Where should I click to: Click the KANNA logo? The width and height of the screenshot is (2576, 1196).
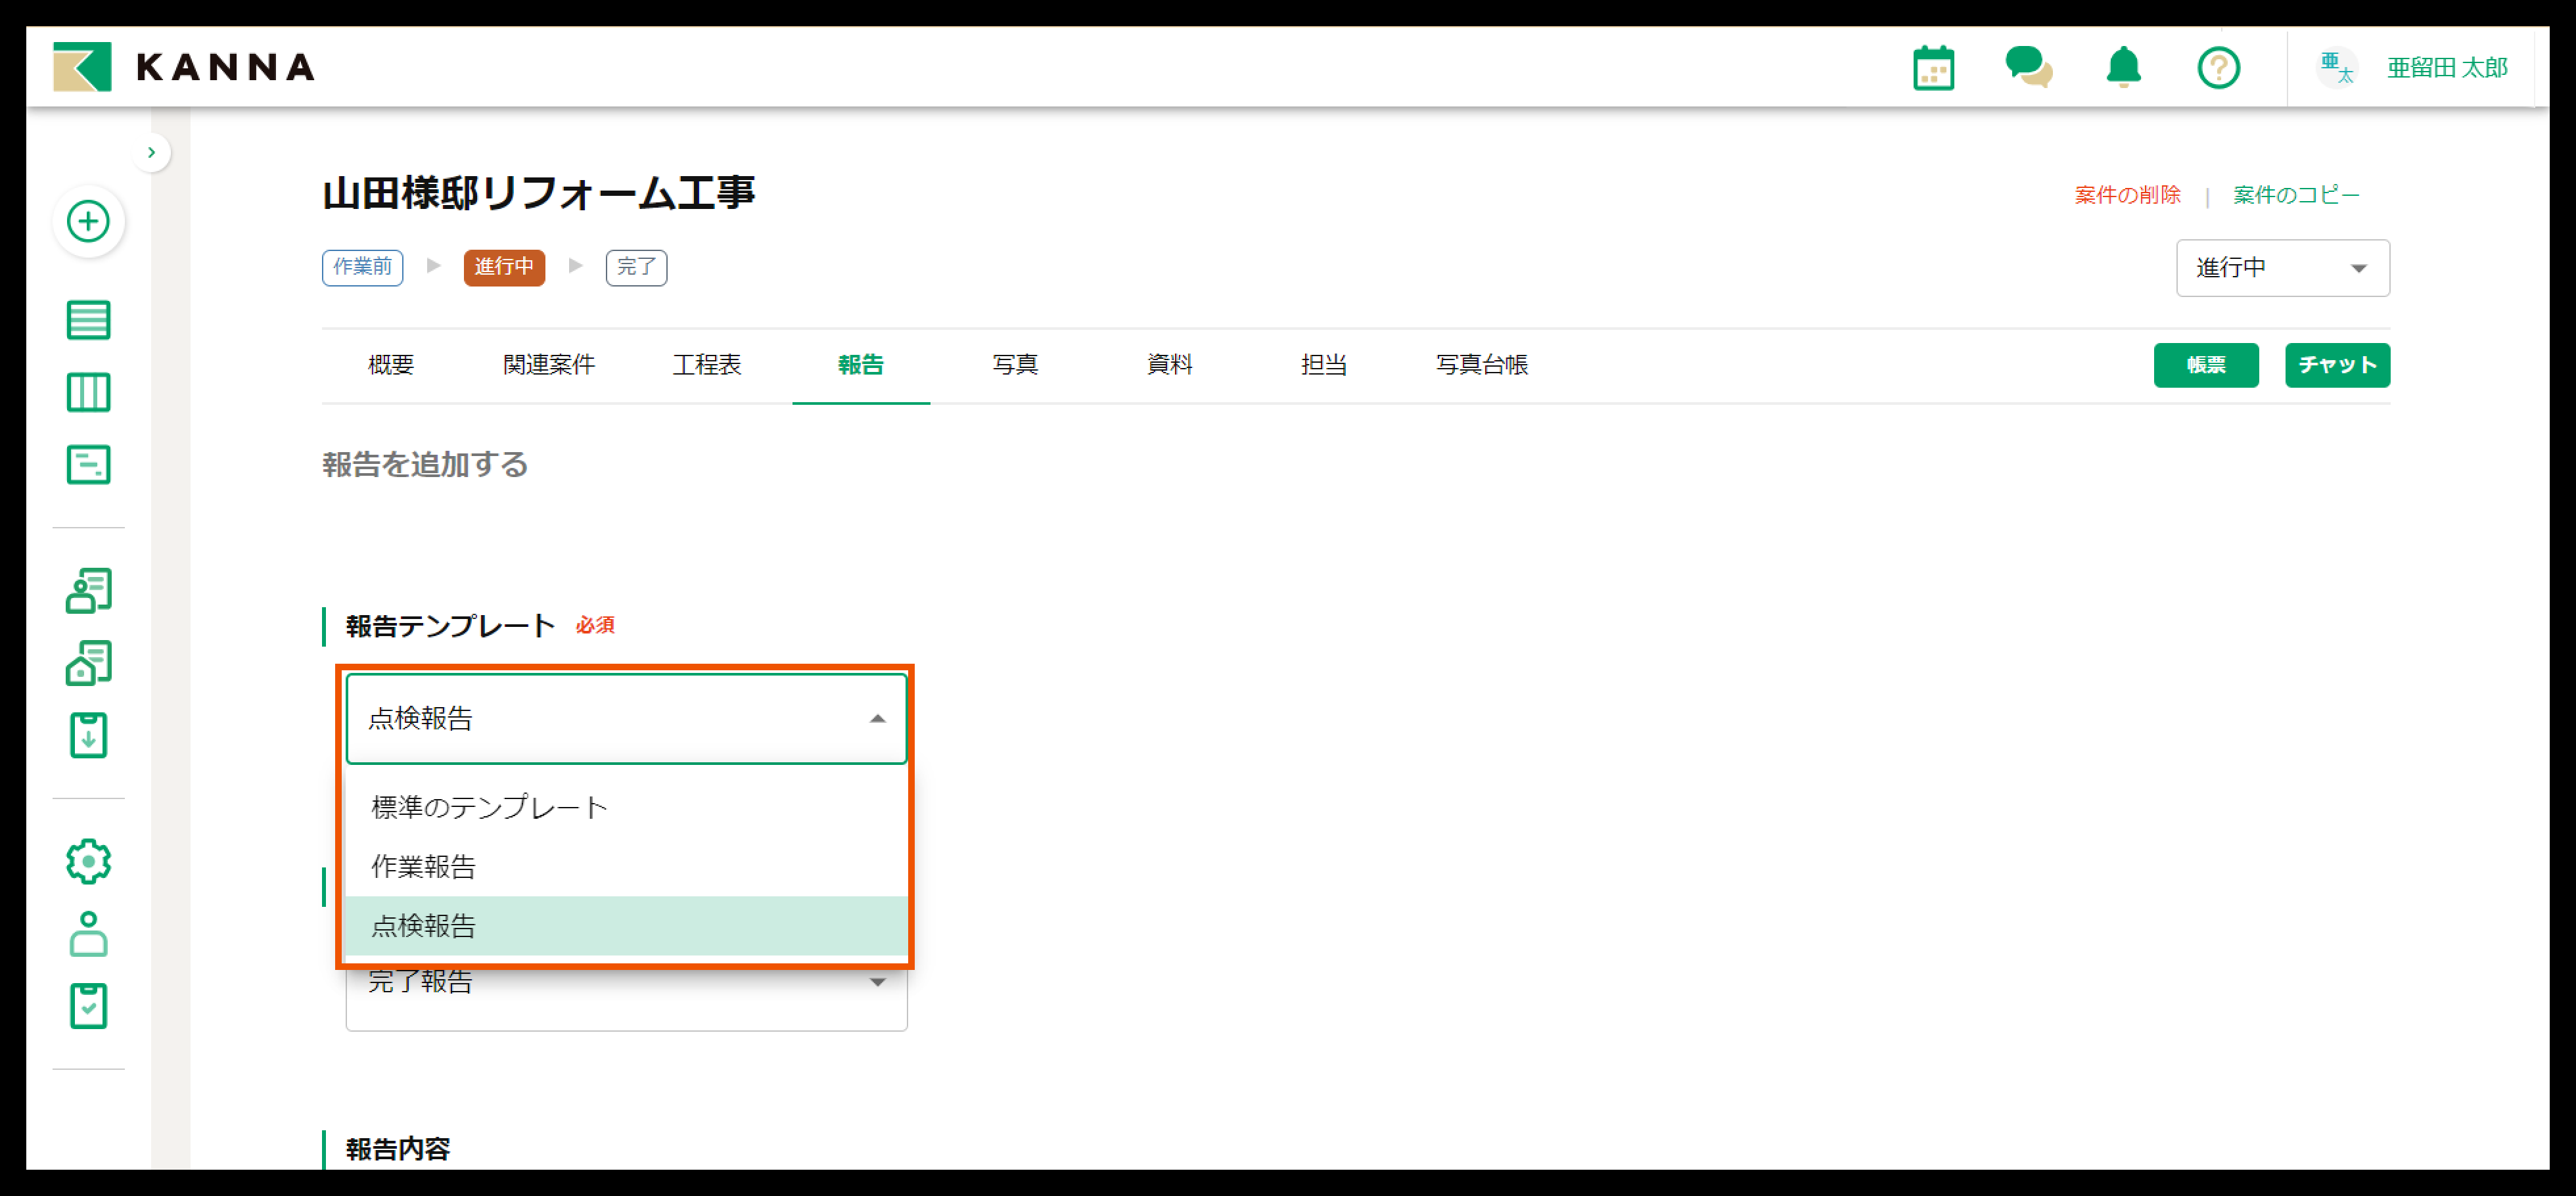(184, 67)
